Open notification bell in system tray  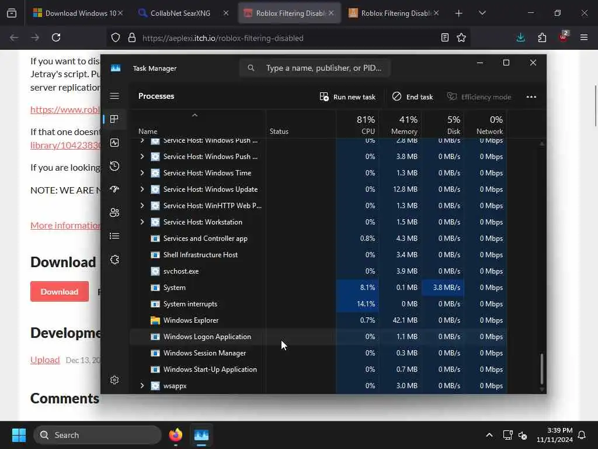582,435
